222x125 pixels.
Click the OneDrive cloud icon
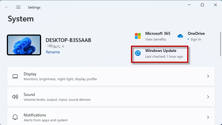(x=180, y=36)
